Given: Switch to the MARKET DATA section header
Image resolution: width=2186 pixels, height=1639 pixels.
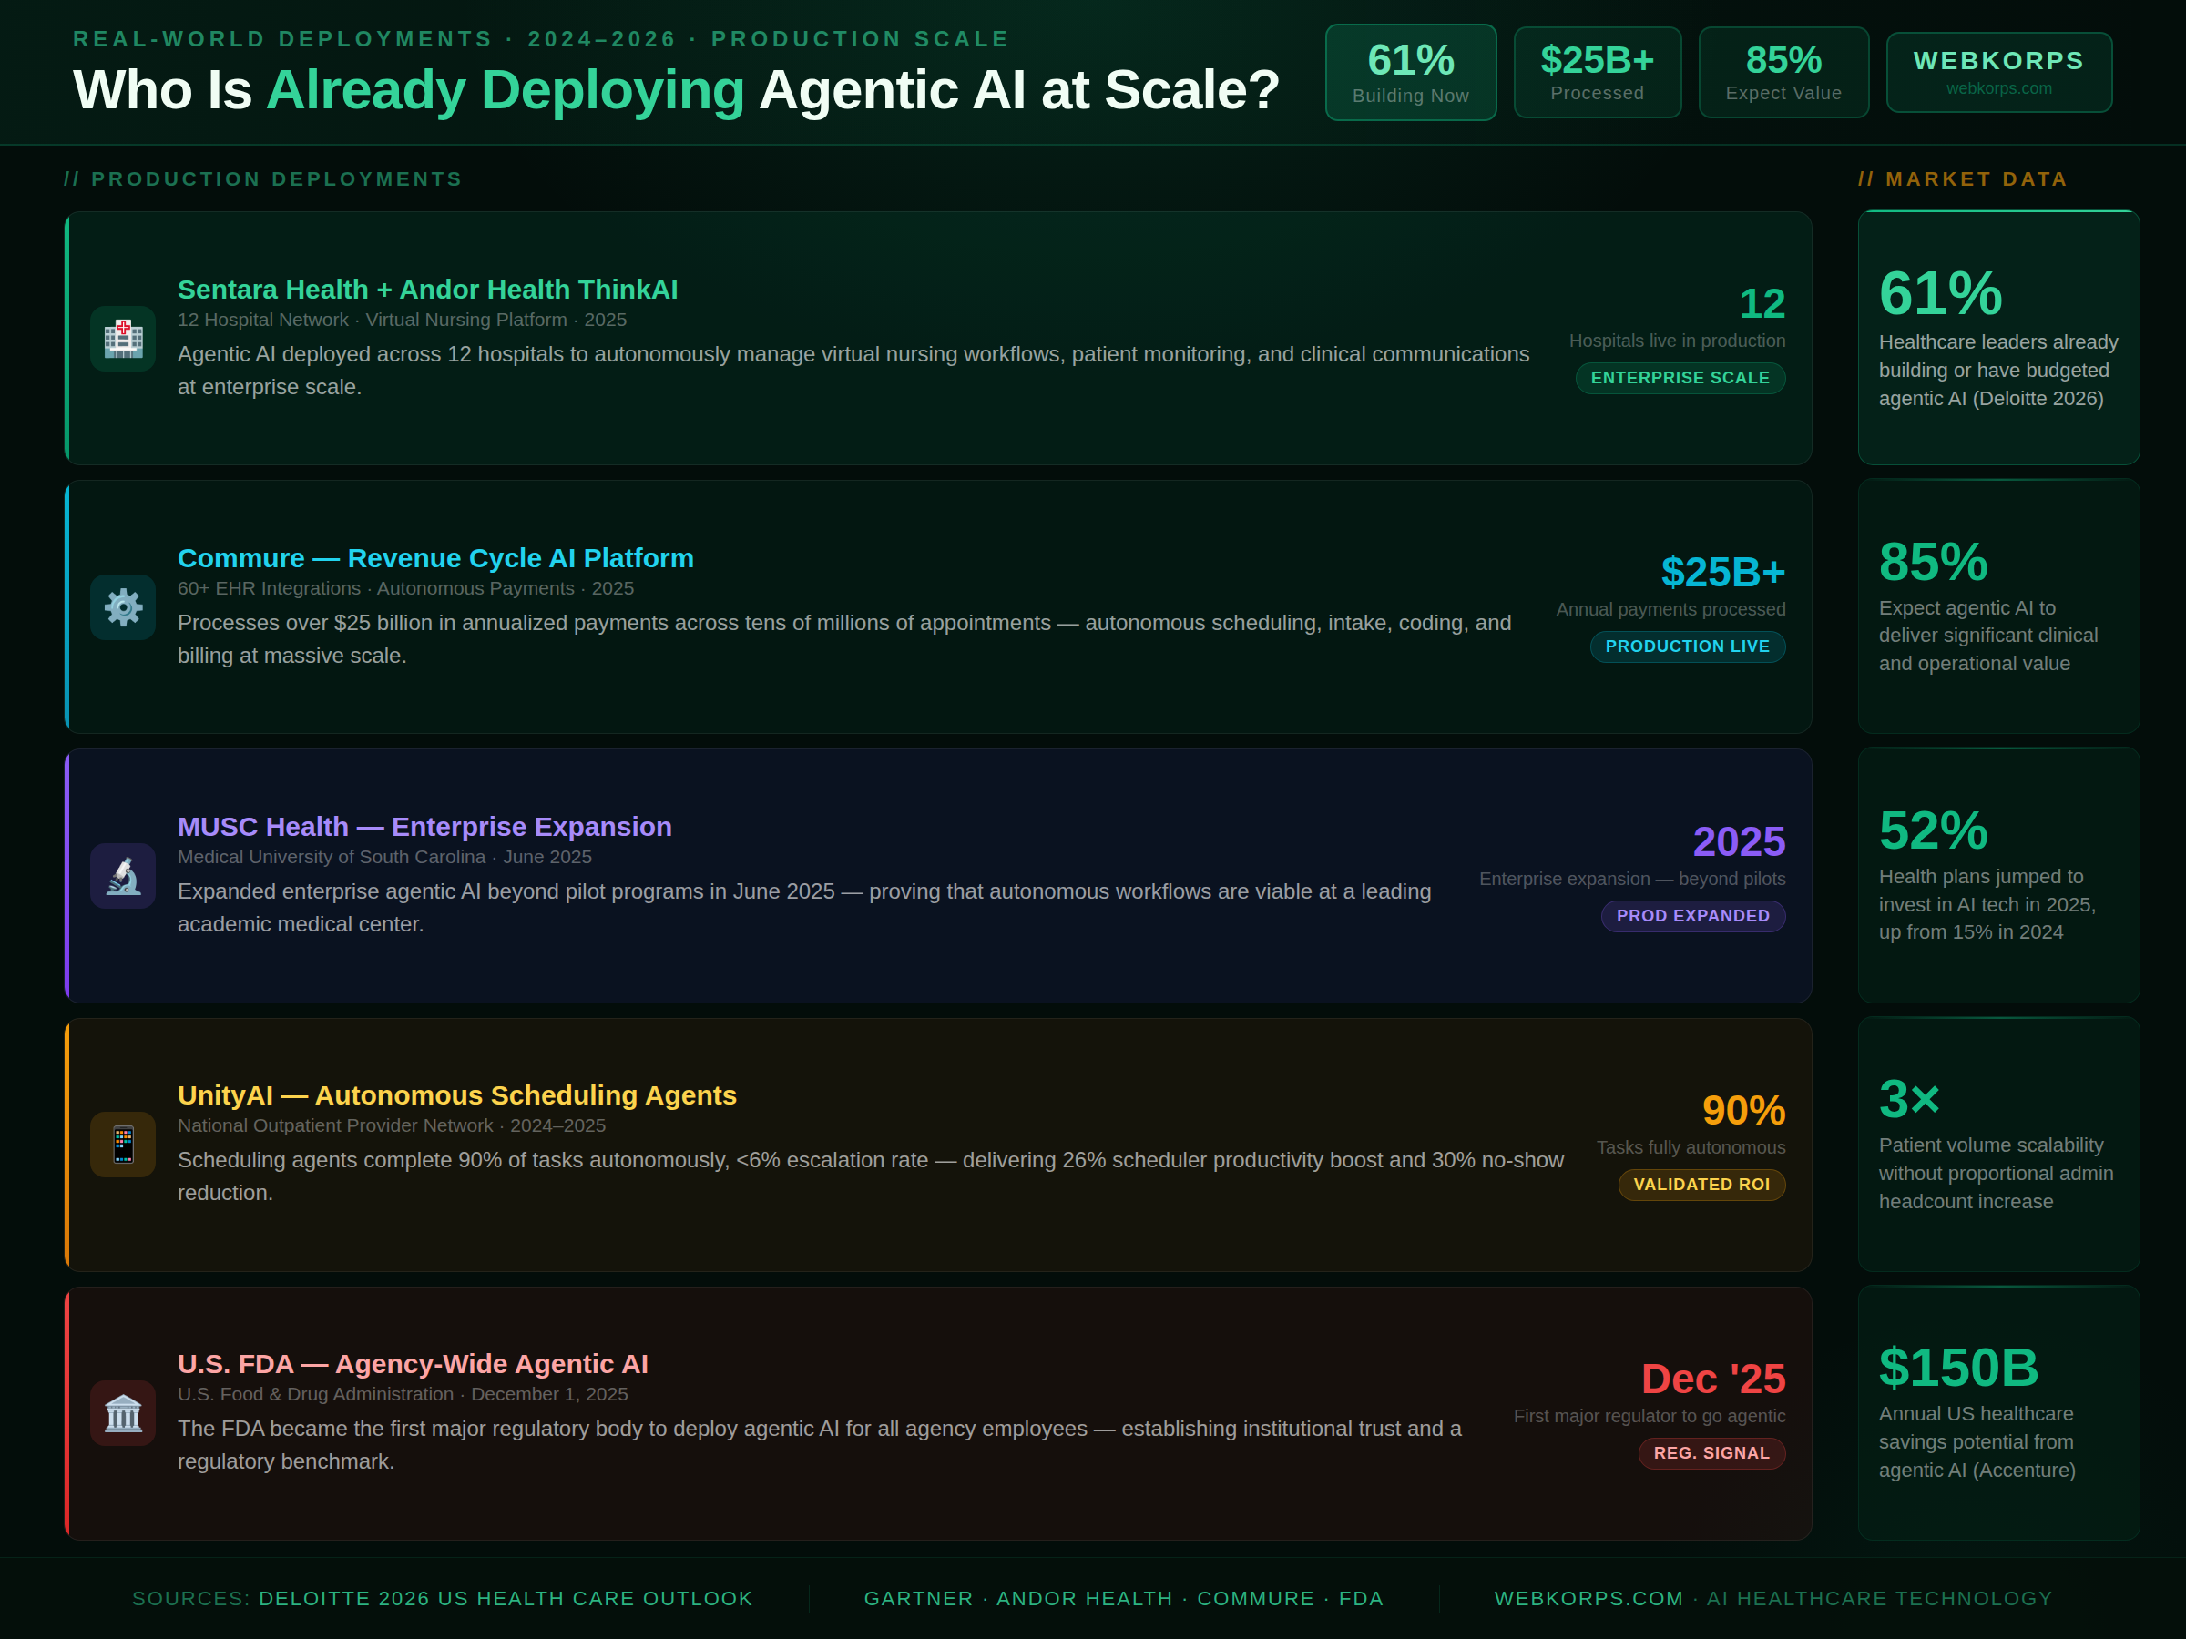Looking at the screenshot, I should click(x=1963, y=178).
